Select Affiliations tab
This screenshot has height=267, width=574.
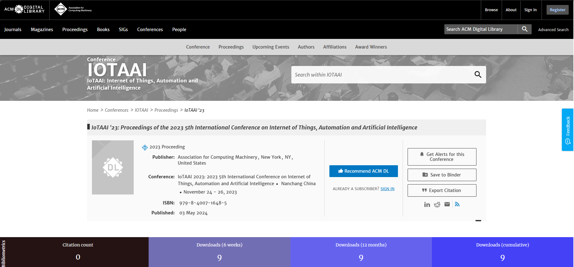click(x=335, y=47)
